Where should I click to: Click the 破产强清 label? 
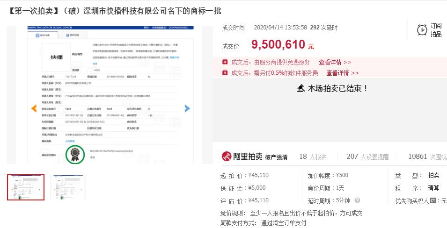[276, 157]
